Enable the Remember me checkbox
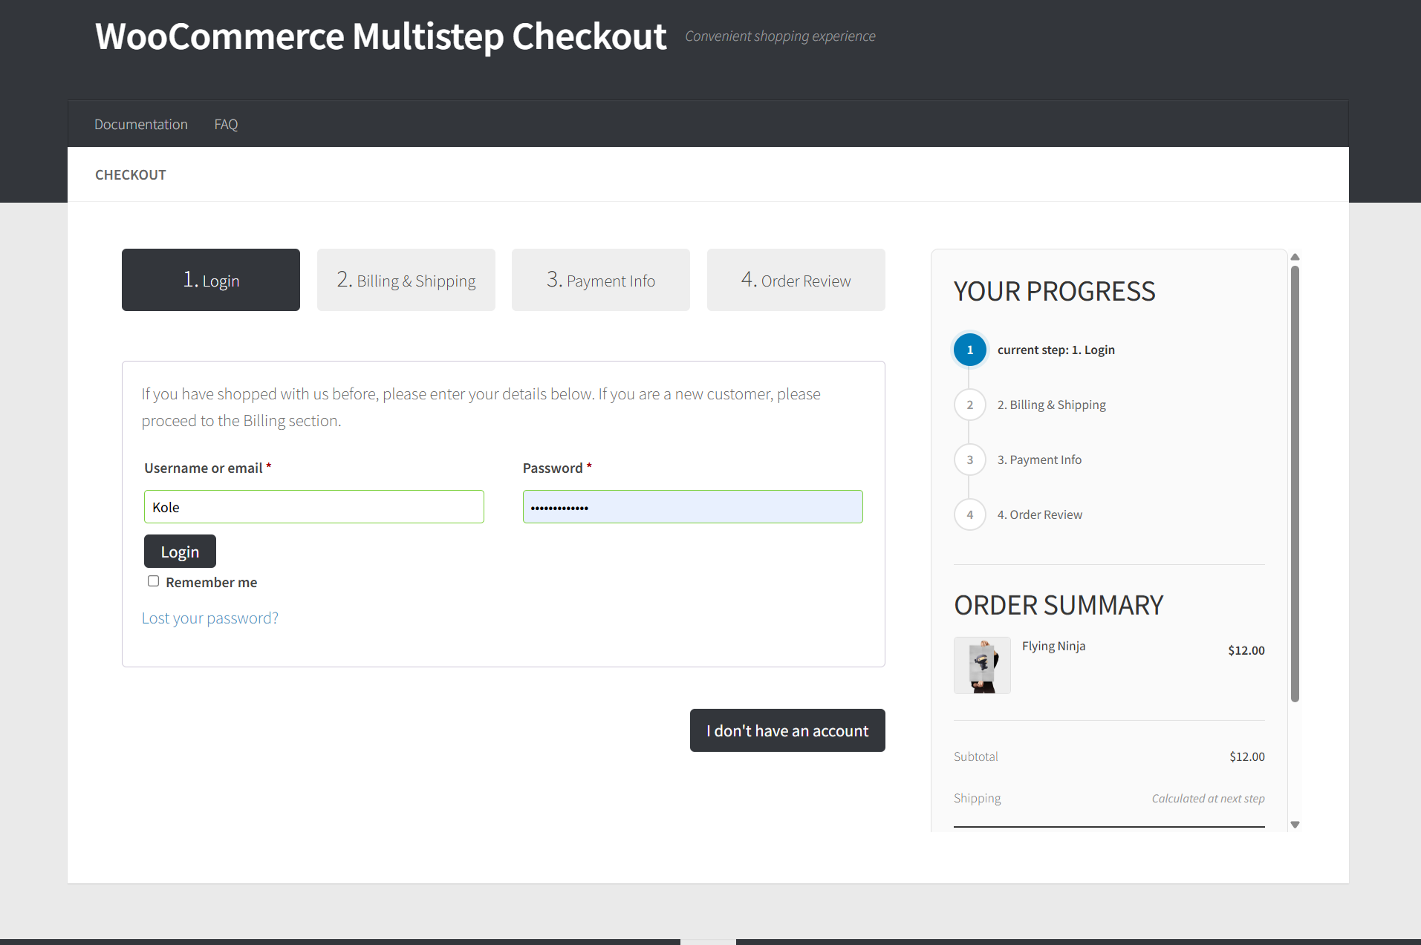1421x945 pixels. (153, 581)
